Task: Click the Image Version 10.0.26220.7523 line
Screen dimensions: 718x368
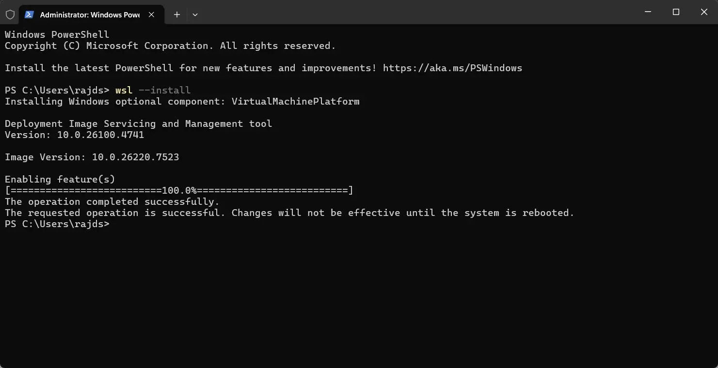Action: click(92, 157)
